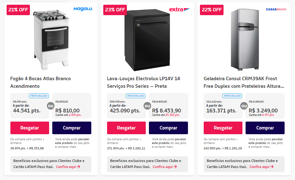Screen dimensions: 295x180
Task: Click the 21% OFF discount badge
Action: (18, 10)
